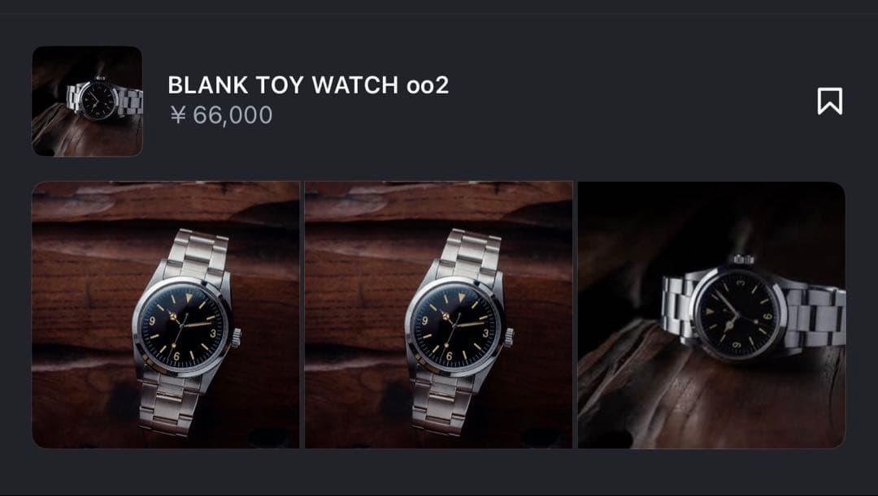Open the small product thumbnail at top

(x=87, y=101)
